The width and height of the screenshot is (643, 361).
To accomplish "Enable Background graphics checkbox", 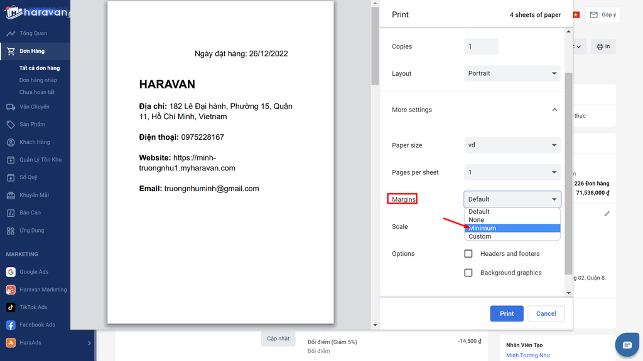I will tap(468, 273).
